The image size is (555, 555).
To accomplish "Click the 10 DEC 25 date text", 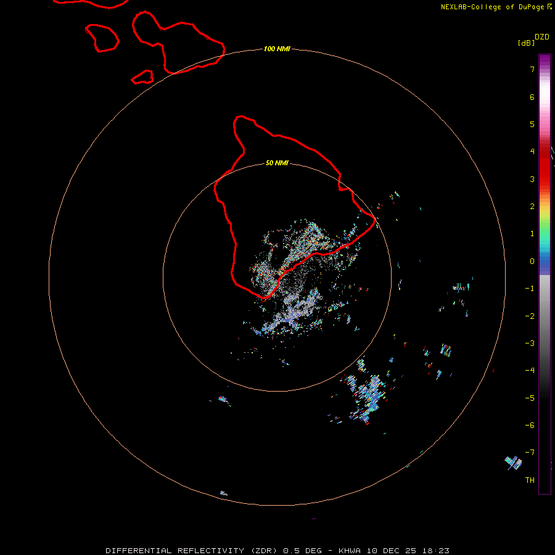I will tap(392, 551).
